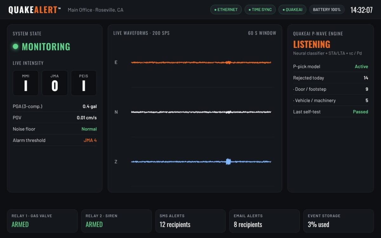Image resolution: width=381 pixels, height=238 pixels.
Task: Click the PGA value 0.4 gal
Action: (90, 106)
